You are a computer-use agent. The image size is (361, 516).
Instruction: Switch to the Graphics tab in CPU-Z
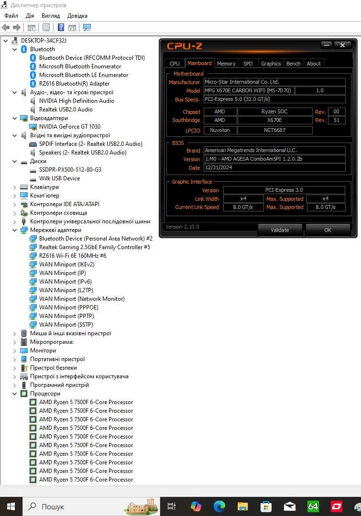click(x=271, y=64)
